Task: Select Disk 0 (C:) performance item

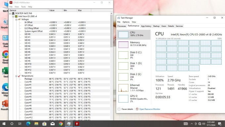Action: click(x=134, y=55)
